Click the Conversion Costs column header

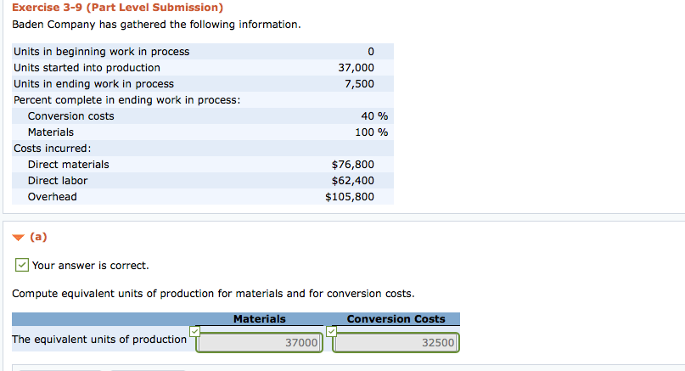pos(396,319)
